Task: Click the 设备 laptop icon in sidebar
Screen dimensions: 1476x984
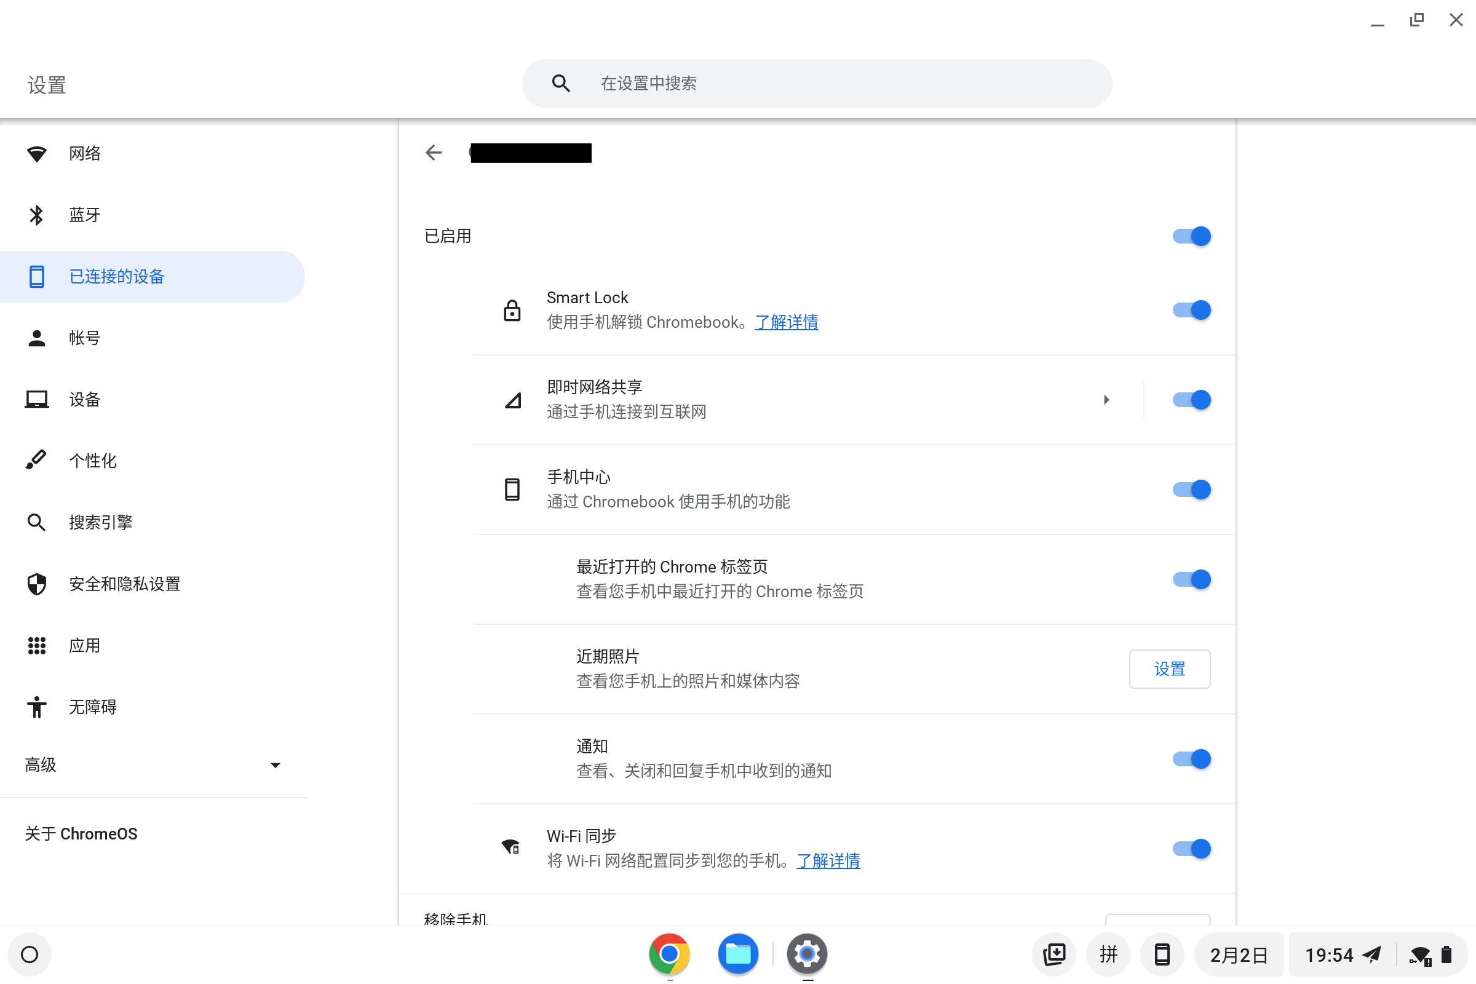Action: (x=37, y=399)
